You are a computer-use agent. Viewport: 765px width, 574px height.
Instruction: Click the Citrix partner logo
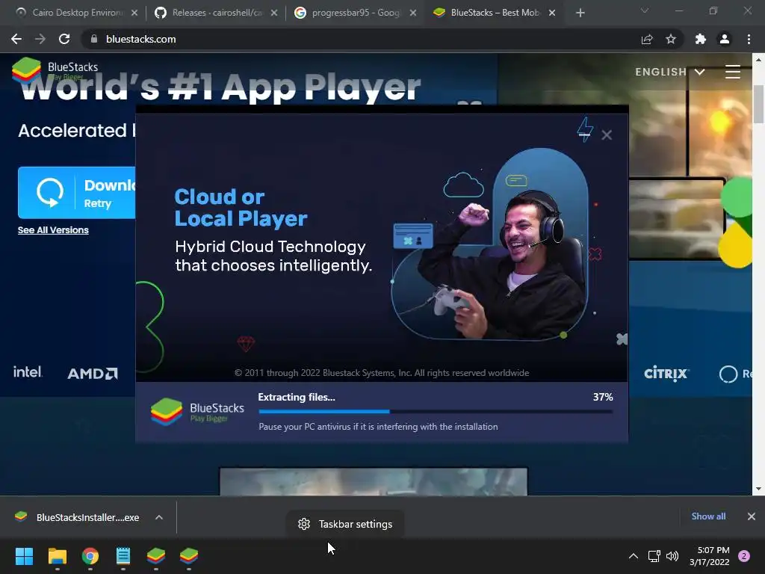click(666, 374)
